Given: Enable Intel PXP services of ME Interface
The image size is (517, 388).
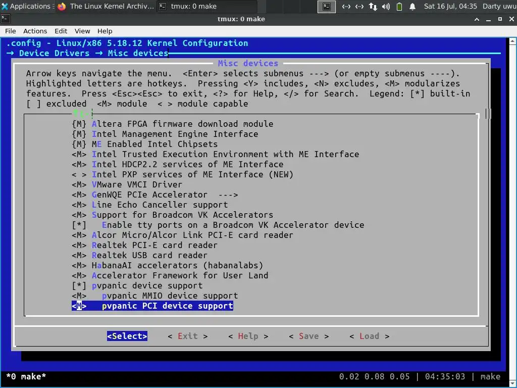Looking at the screenshot, I should coord(182,174).
